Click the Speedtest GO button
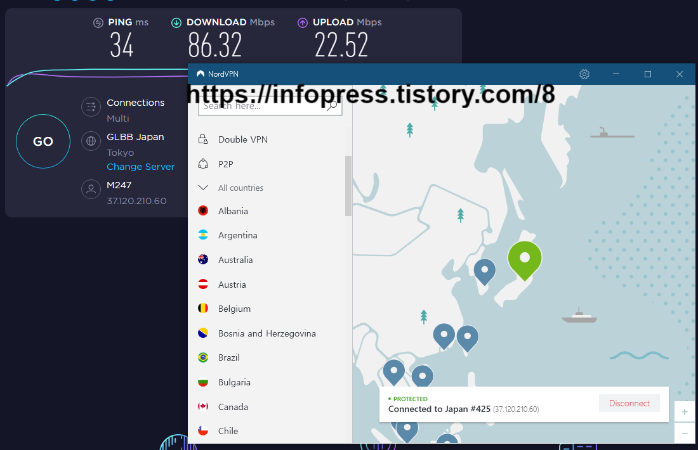Image resolution: width=698 pixels, height=450 pixels. pos(43,141)
